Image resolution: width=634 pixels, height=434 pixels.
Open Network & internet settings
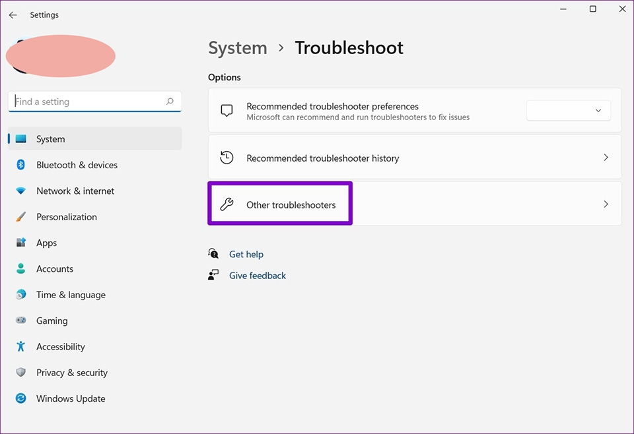coord(95,191)
